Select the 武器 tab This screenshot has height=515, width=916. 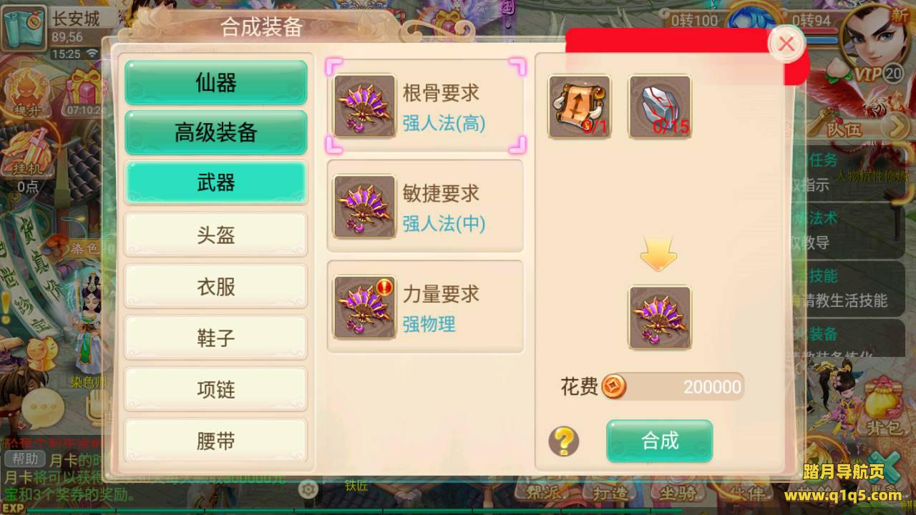[216, 183]
